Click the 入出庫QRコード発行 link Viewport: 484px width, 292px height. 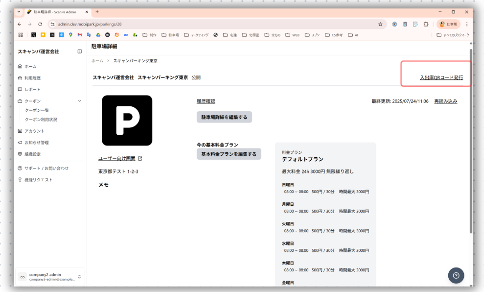(x=441, y=77)
